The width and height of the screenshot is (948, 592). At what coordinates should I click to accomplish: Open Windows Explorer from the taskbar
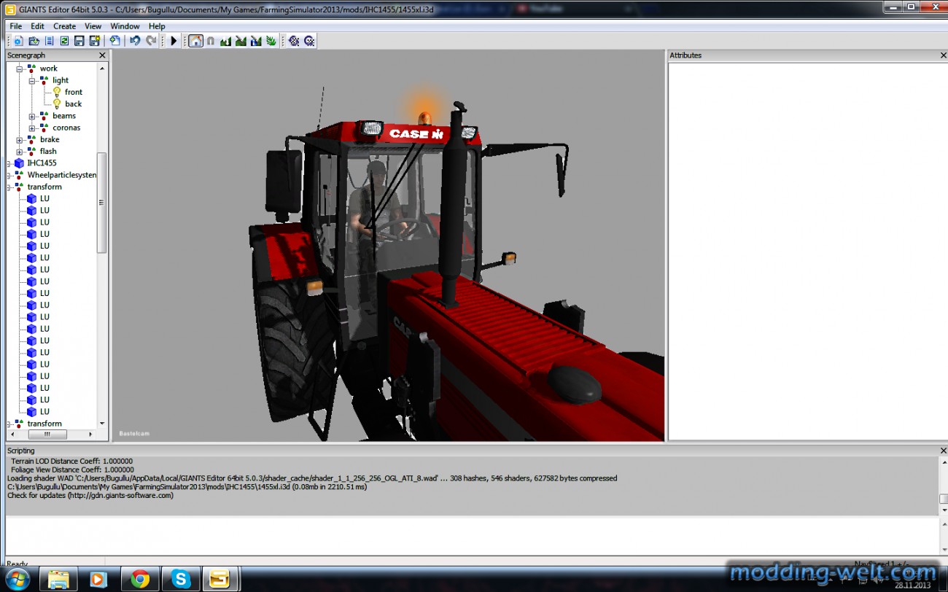(58, 580)
